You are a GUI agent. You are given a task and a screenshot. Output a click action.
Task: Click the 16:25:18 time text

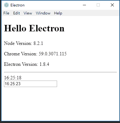click(x=13, y=78)
